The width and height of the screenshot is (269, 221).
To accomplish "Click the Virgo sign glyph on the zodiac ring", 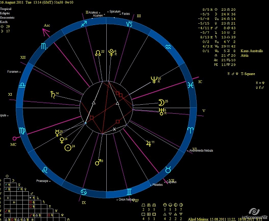I will coord(22,131).
